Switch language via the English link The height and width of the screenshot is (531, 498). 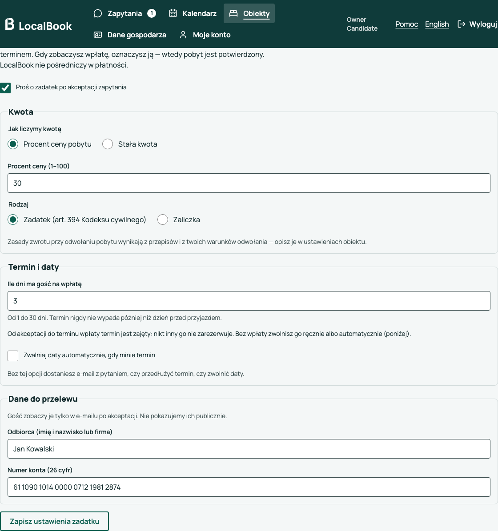tap(437, 24)
